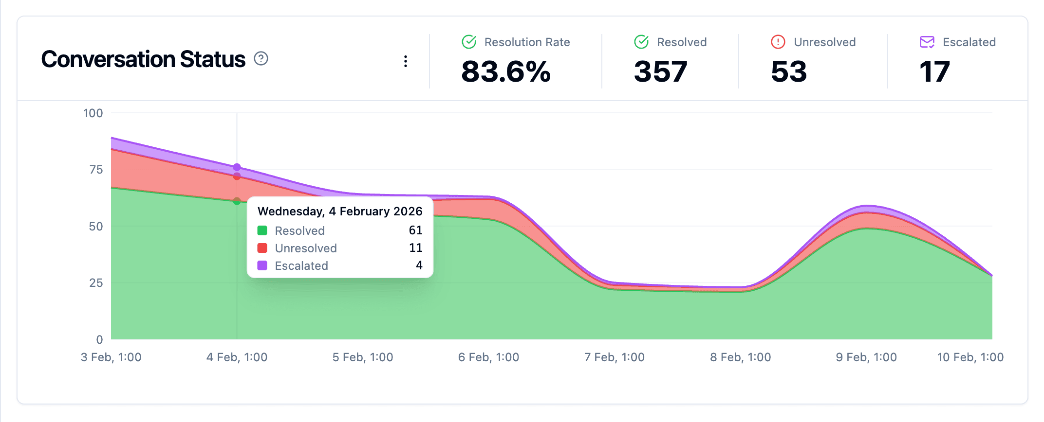
Task: Click the 7 Feb, 1:00 axis label
Action: (614, 357)
